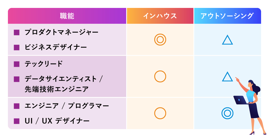
Task: Click the purple bullet beside UI / UX デザイナー
Action: click(x=17, y=121)
